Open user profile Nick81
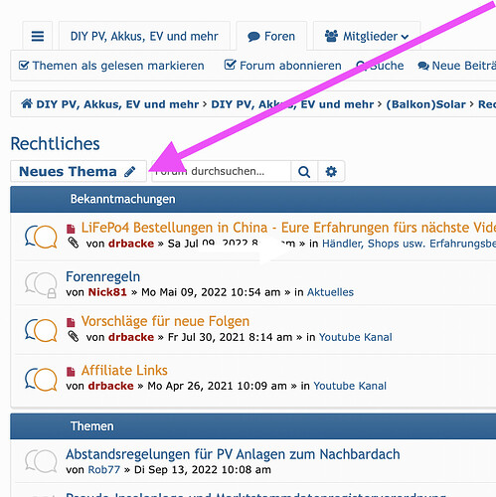The image size is (496, 497). tap(107, 292)
